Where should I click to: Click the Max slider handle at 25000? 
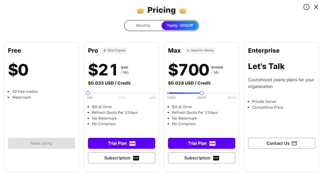pyautogui.click(x=202, y=93)
